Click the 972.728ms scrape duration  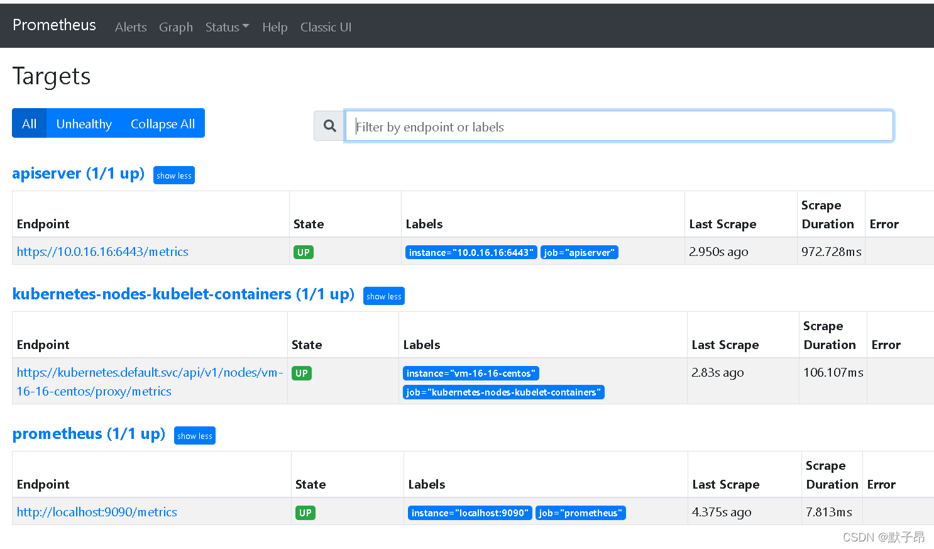(831, 252)
